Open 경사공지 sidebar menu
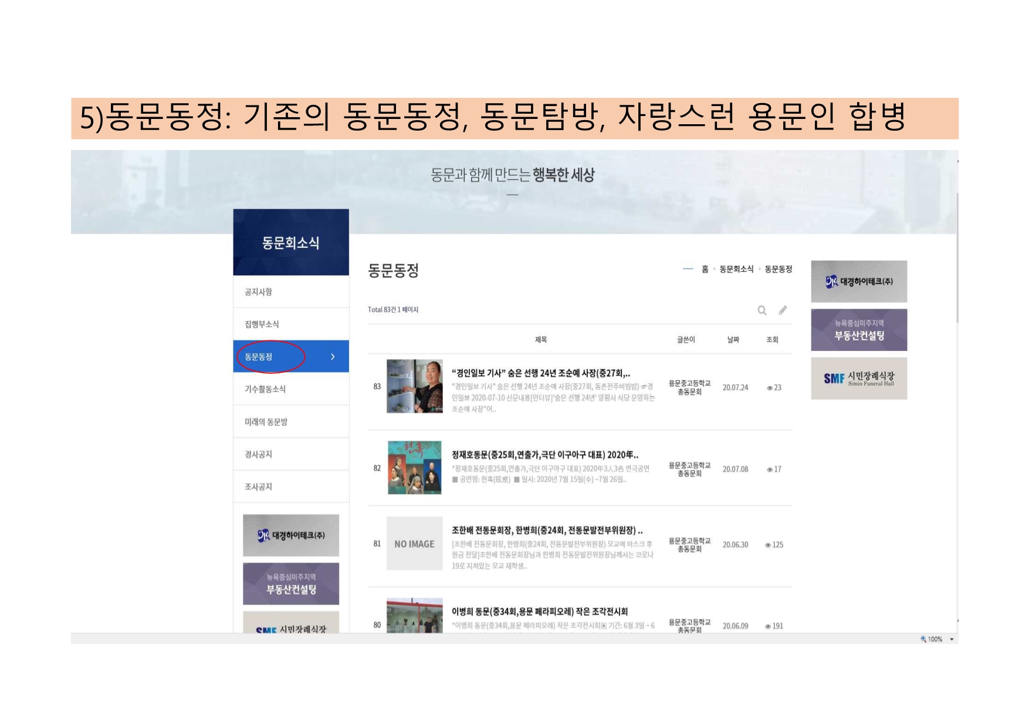The height and width of the screenshot is (726, 1029). pyautogui.click(x=291, y=454)
